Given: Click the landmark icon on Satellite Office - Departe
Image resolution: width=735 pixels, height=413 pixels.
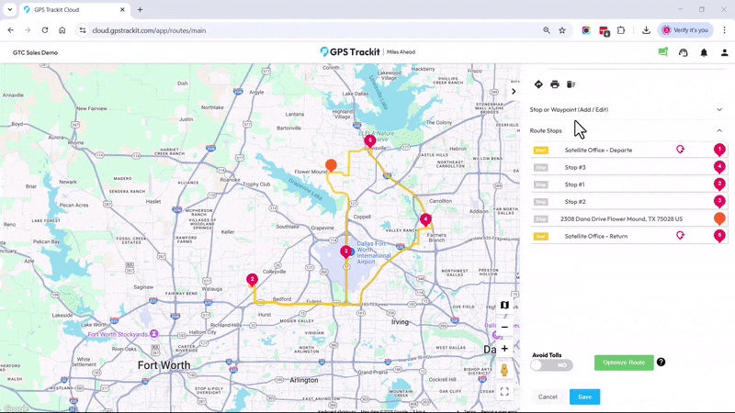Looking at the screenshot, I should 680,150.
